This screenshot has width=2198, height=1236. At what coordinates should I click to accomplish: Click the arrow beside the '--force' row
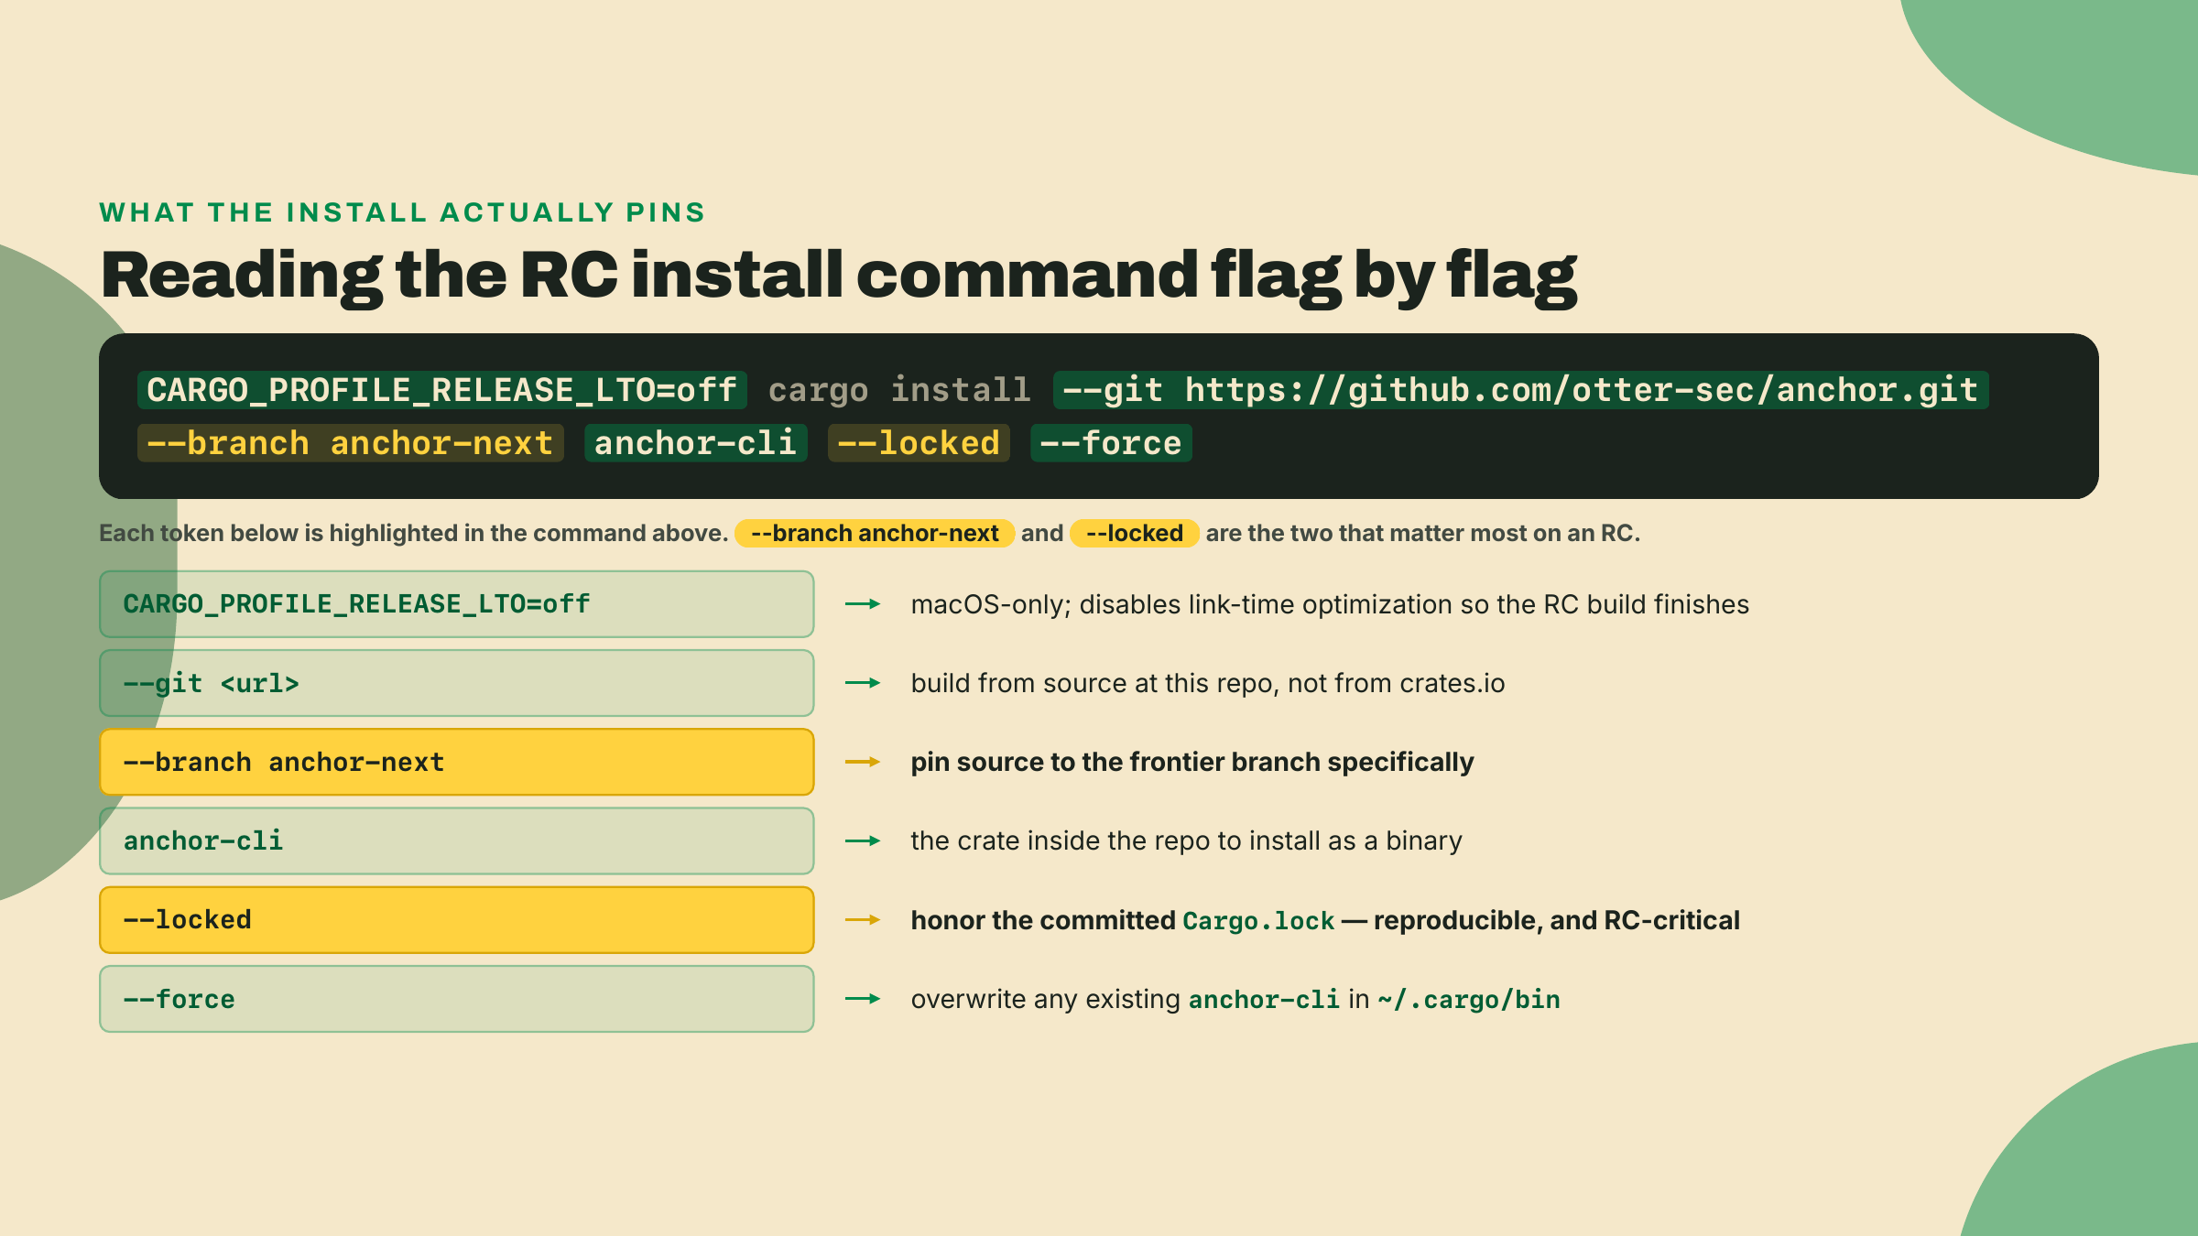863,999
